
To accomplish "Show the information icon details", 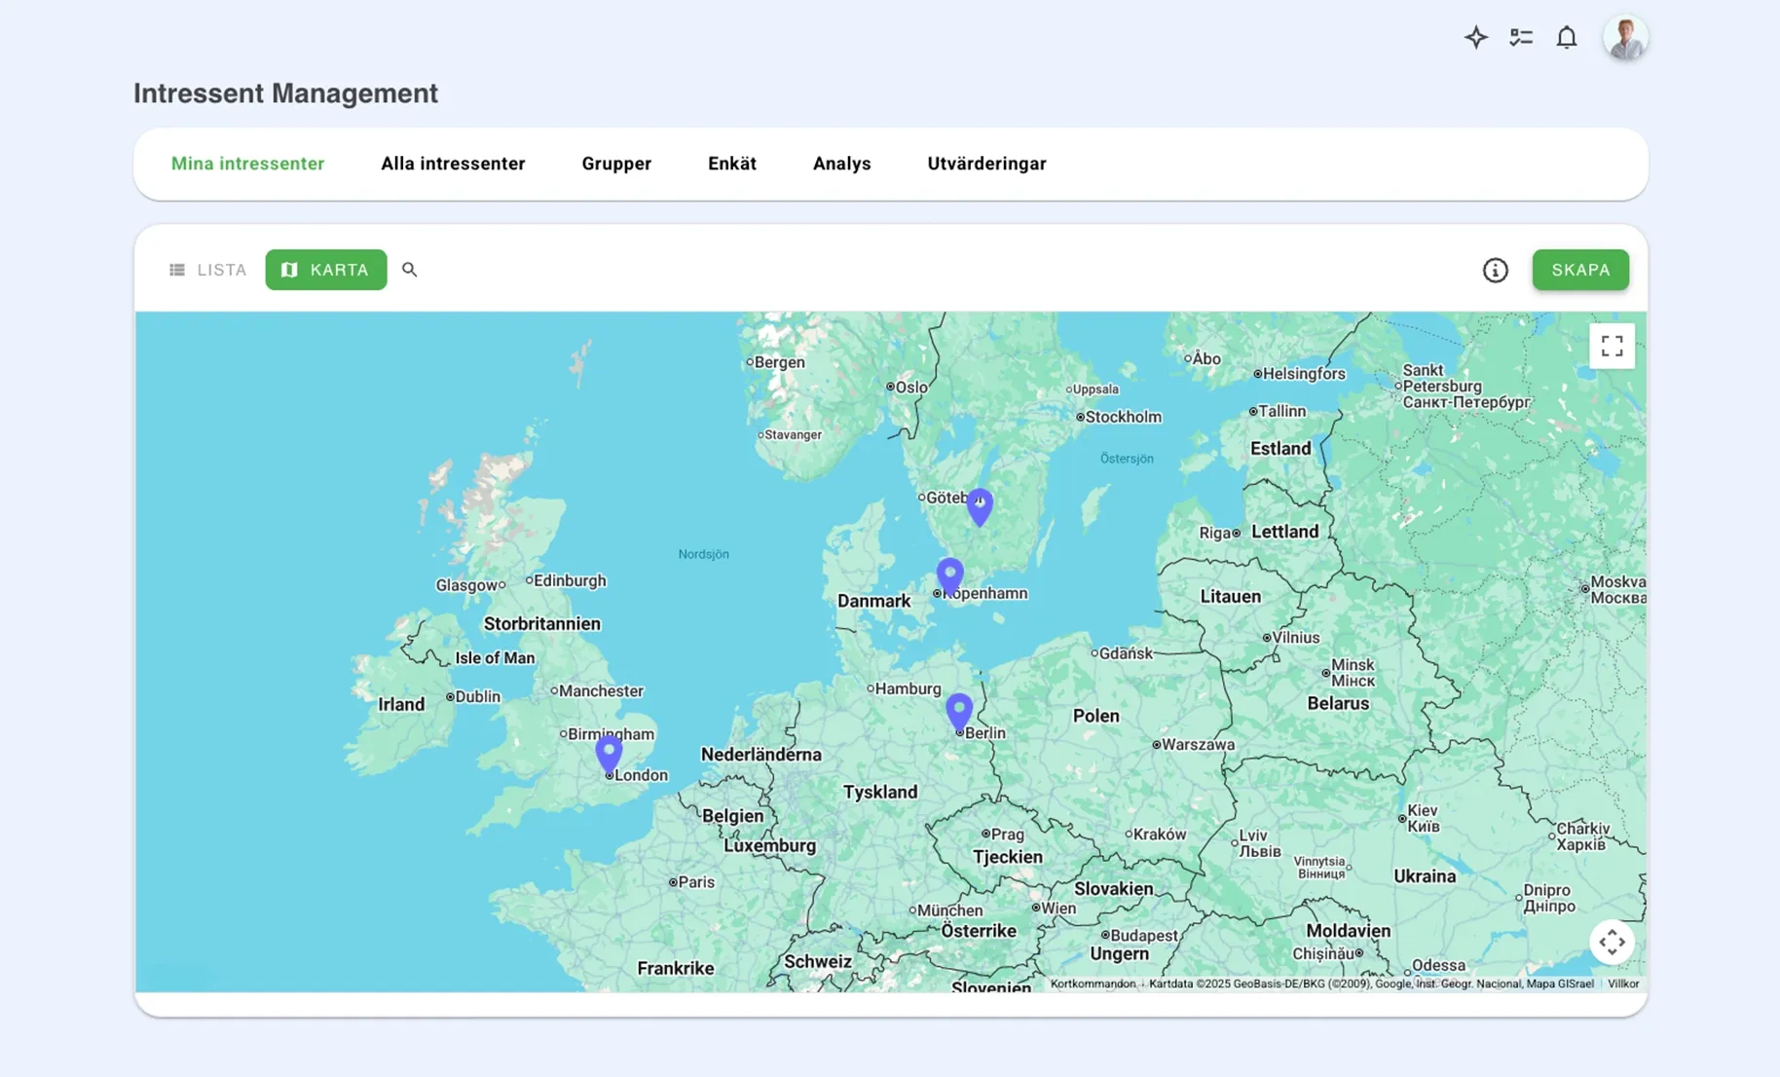I will [1495, 271].
